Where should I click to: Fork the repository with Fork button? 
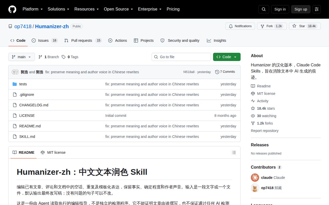pyautogui.click(x=272, y=26)
